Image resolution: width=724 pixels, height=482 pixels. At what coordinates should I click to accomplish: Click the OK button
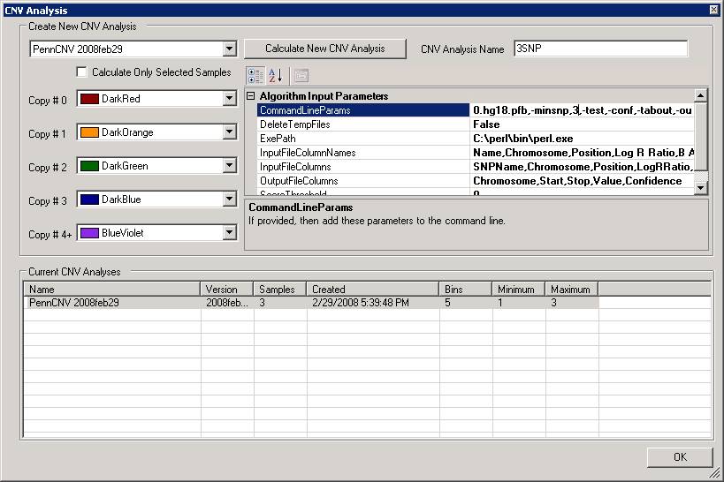coord(680,457)
